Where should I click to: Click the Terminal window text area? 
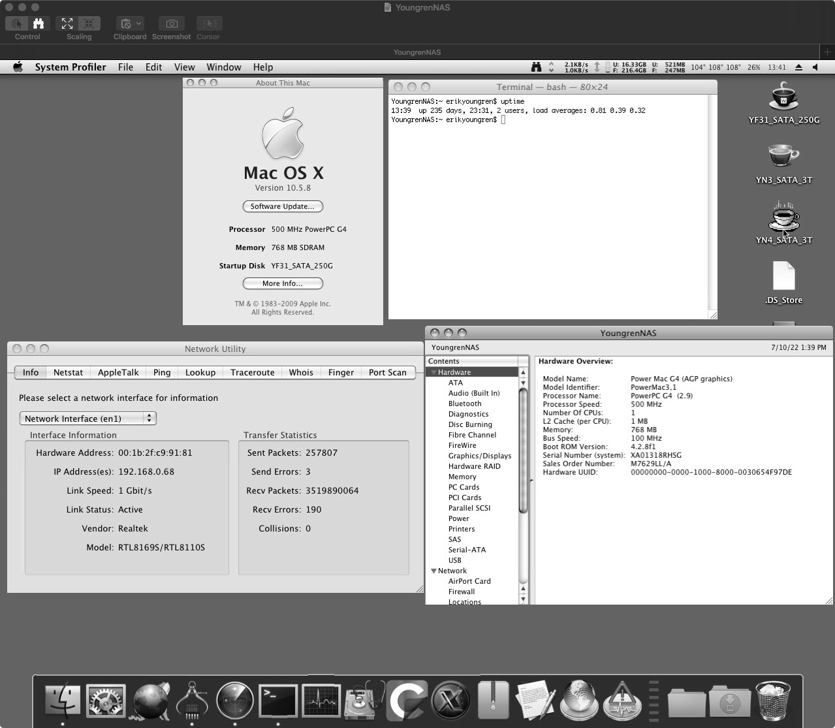pos(548,207)
